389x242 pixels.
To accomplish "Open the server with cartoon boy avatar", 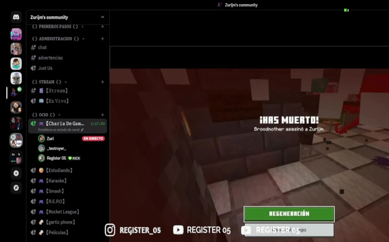I will (16, 64).
